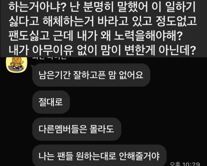Click the caption line starting '내가 아무이유'

(102, 50)
